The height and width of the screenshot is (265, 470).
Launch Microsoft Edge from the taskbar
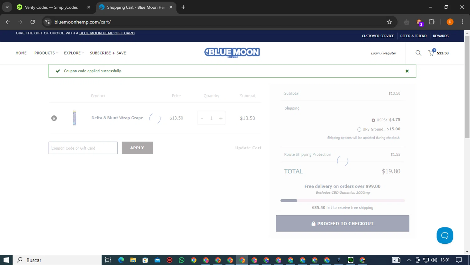pyautogui.click(x=121, y=260)
